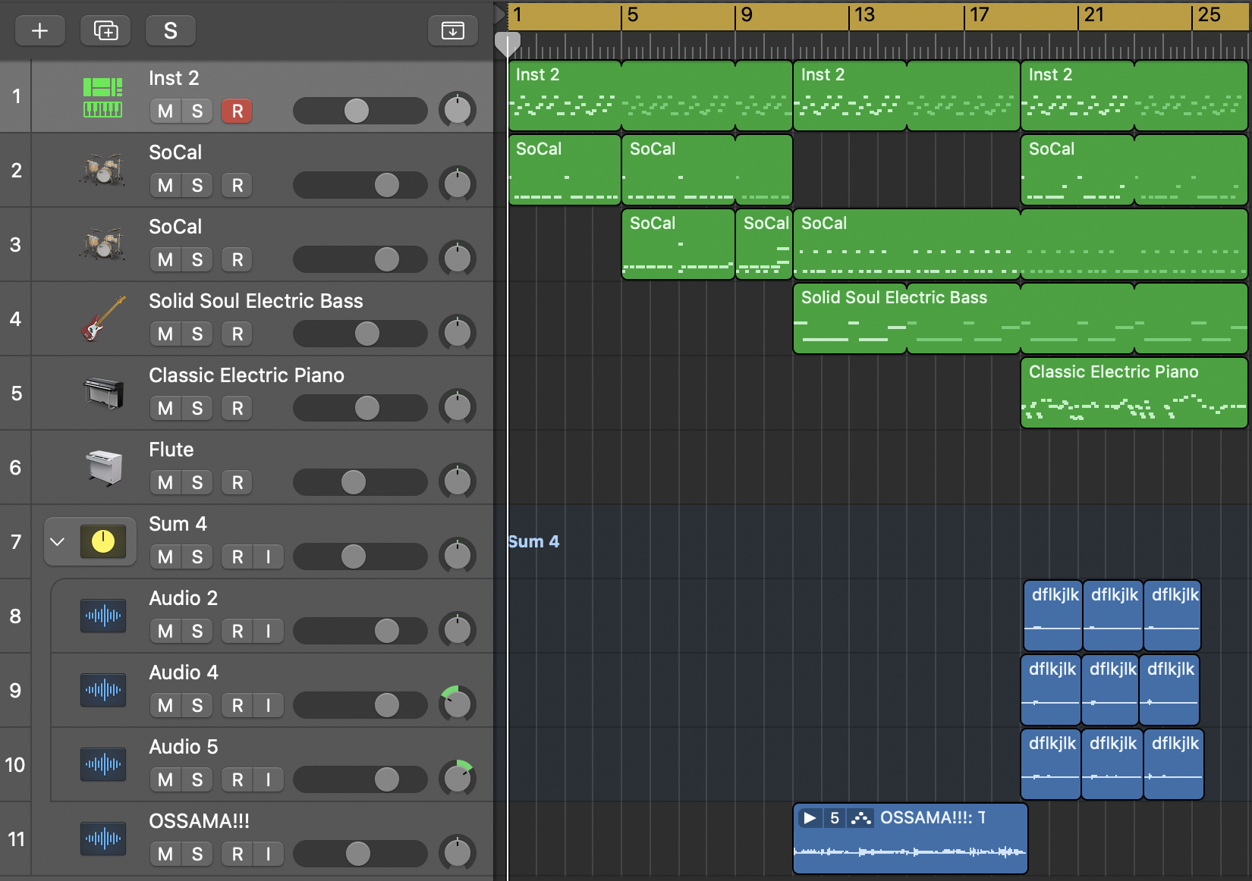Play the OSSAMA!!! region preview button
1252x881 pixels.
(x=810, y=818)
